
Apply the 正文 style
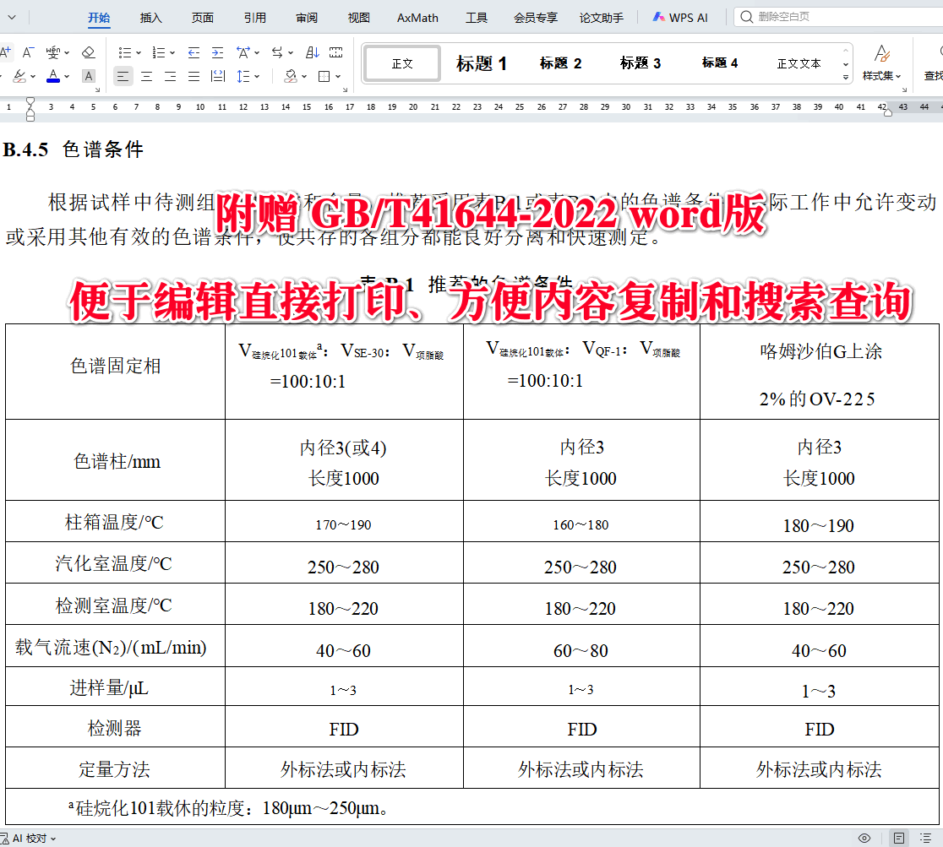tap(402, 63)
